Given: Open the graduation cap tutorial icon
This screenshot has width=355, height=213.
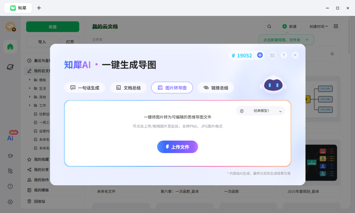Looking at the screenshot, I should pos(10,156).
